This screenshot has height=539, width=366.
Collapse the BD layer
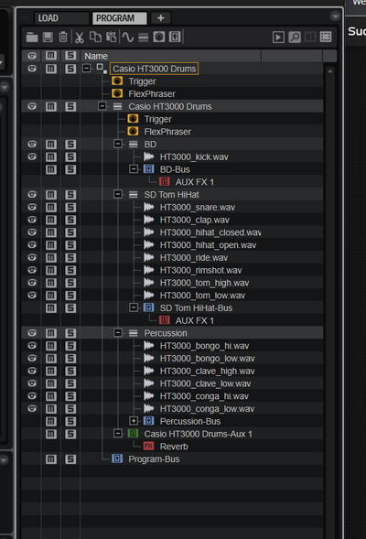(117, 144)
